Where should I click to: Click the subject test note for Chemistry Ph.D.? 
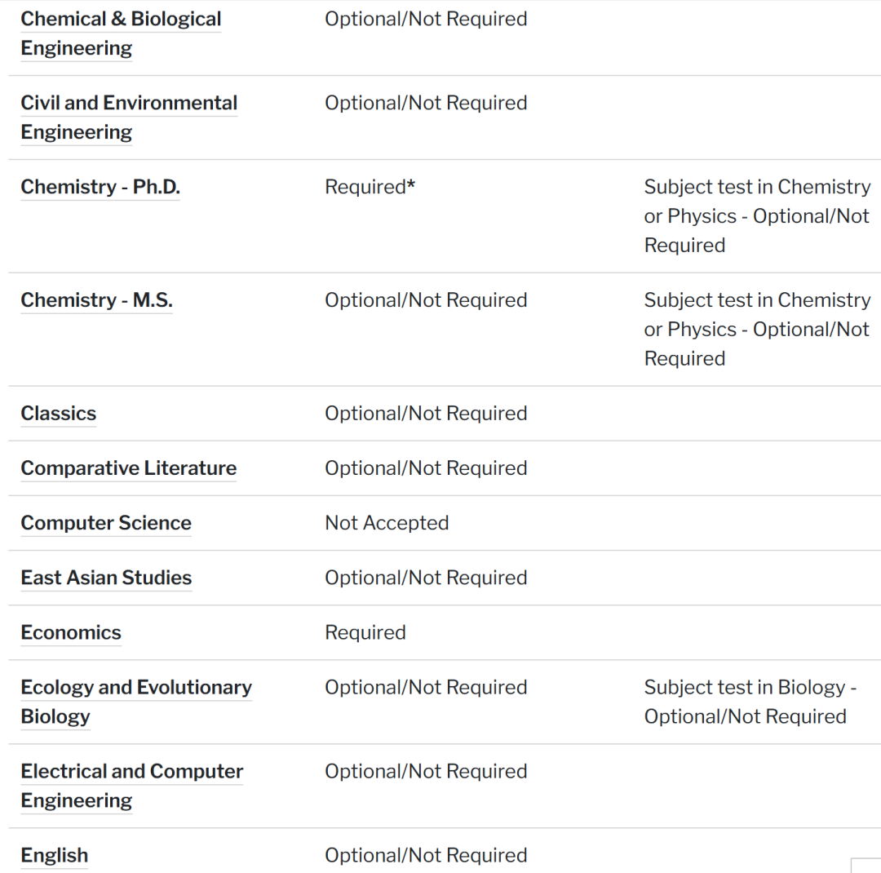757,216
